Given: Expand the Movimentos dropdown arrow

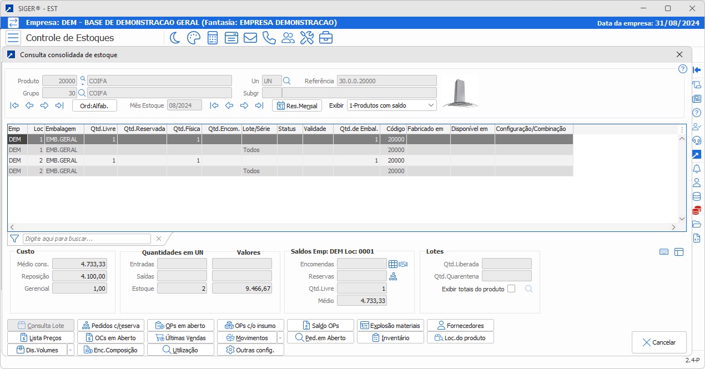Looking at the screenshot, I should tap(280, 338).
